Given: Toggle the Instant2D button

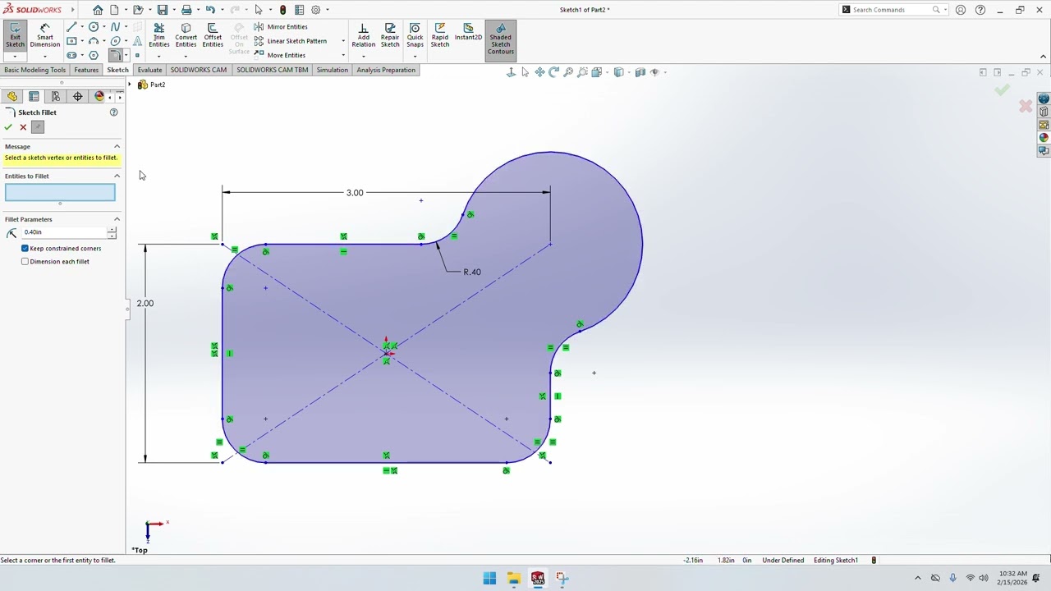Looking at the screenshot, I should pyautogui.click(x=468, y=33).
